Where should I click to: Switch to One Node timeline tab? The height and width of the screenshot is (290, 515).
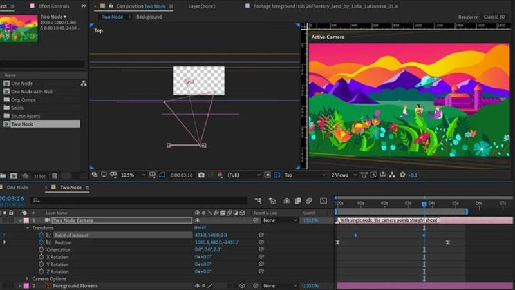[18, 188]
